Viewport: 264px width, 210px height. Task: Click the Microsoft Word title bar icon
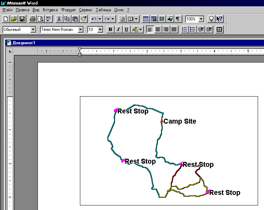[3, 3]
